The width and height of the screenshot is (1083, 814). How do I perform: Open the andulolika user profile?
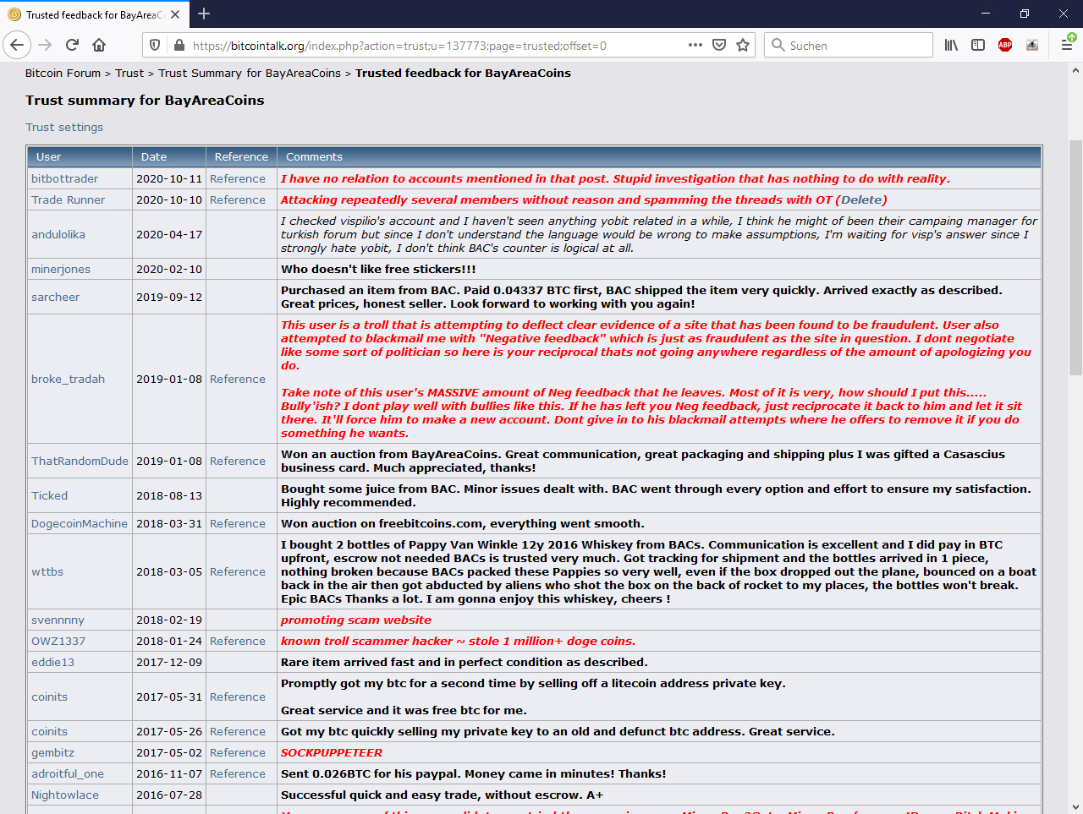tap(58, 235)
